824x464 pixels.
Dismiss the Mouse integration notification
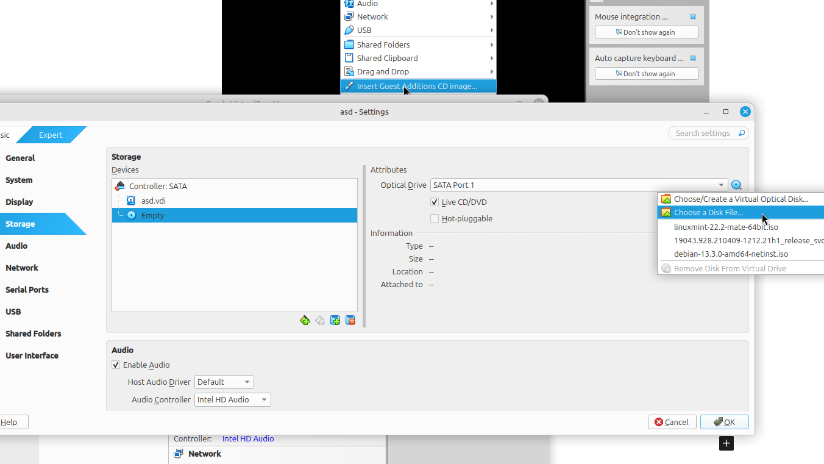point(693,17)
